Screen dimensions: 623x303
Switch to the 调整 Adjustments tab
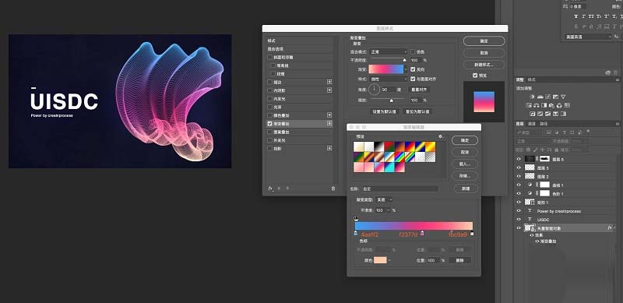pyautogui.click(x=519, y=79)
